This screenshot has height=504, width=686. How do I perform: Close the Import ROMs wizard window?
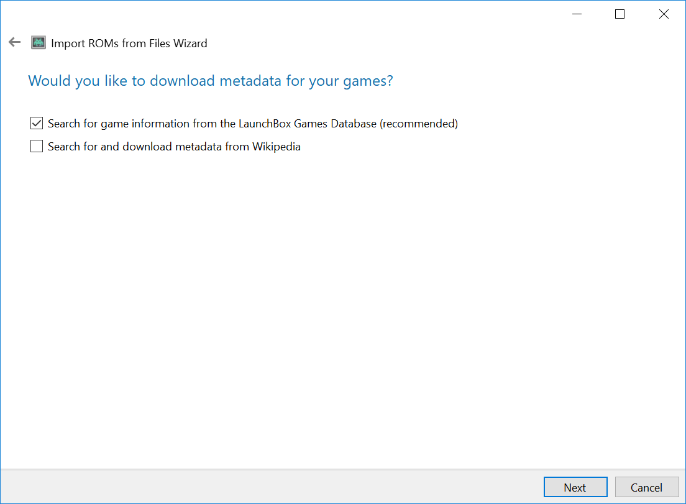point(664,14)
